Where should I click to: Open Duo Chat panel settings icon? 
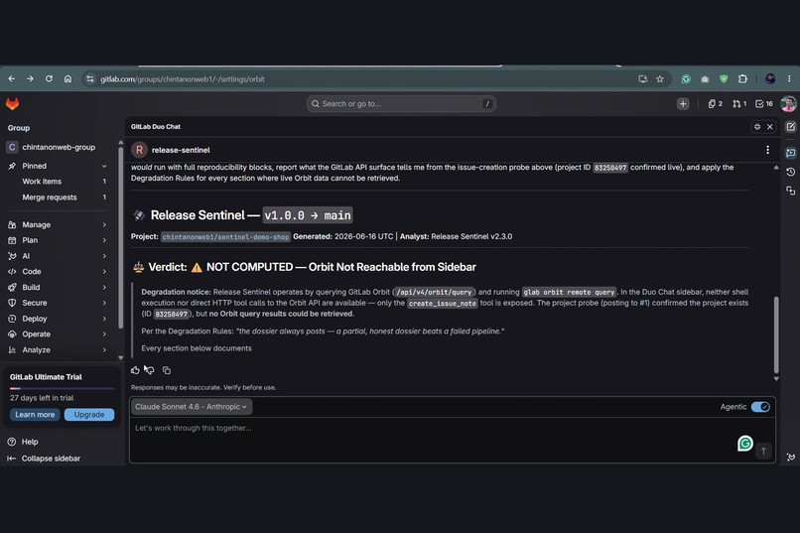(757, 126)
